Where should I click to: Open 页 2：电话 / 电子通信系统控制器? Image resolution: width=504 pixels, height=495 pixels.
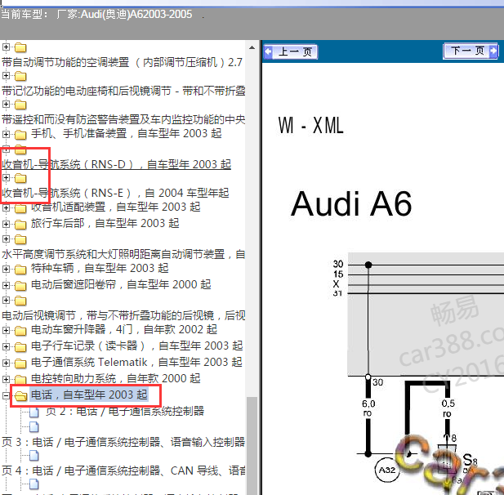point(125,411)
